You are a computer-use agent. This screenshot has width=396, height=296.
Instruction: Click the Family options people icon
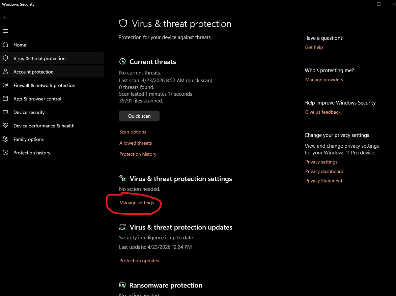point(5,139)
